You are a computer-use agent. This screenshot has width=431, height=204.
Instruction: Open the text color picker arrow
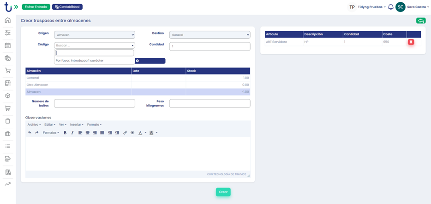[x=146, y=133]
